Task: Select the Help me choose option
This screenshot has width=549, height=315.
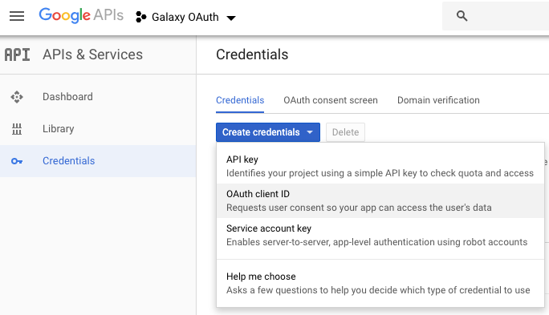Action: (x=380, y=283)
